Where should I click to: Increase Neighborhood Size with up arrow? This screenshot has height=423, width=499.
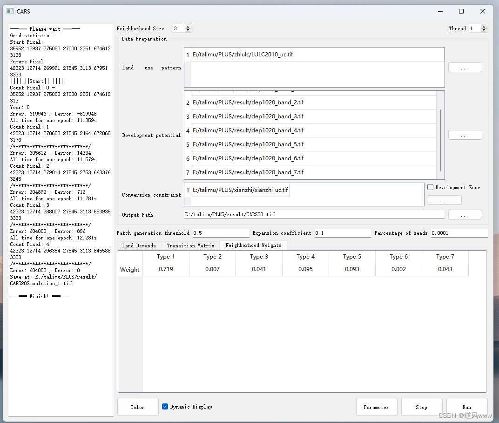[188, 27]
